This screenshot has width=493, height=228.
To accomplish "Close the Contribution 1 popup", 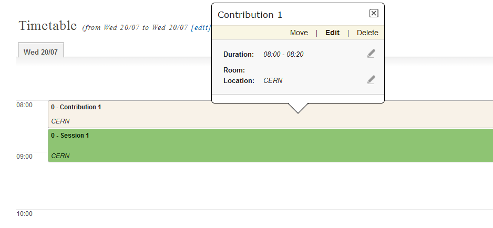I will (374, 13).
